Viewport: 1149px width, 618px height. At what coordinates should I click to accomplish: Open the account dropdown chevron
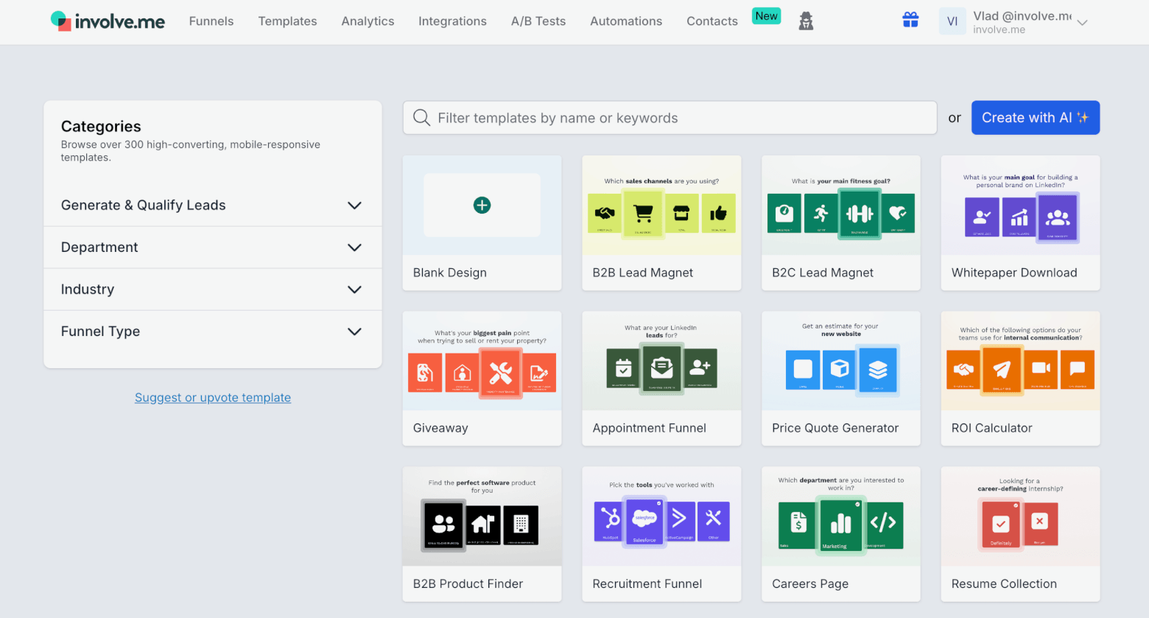tap(1082, 23)
